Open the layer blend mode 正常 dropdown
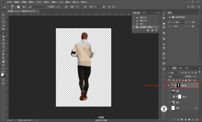Screen dimensions: 202x122 (175, 76)
